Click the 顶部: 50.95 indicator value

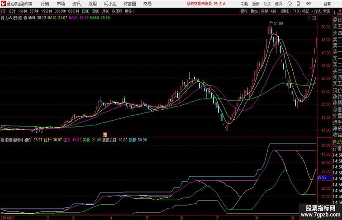click(138, 140)
